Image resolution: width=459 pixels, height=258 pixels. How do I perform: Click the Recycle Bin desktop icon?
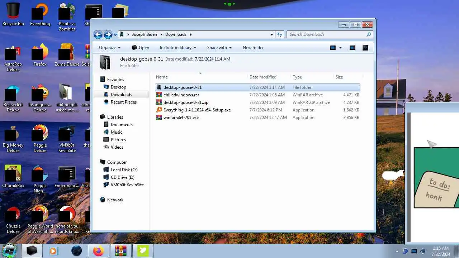(x=13, y=14)
